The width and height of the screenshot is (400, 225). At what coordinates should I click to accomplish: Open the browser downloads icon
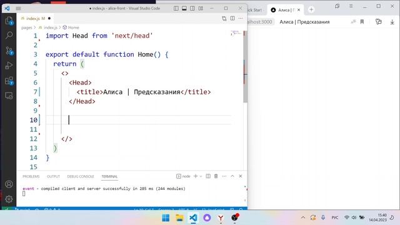coord(392,22)
